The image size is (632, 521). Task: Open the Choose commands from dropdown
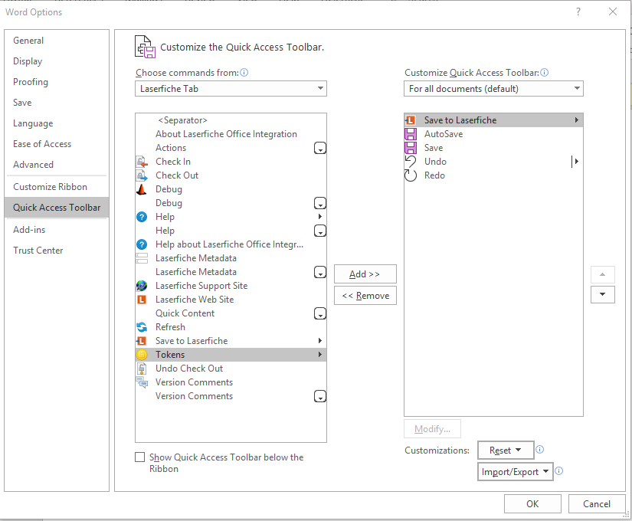pos(231,89)
